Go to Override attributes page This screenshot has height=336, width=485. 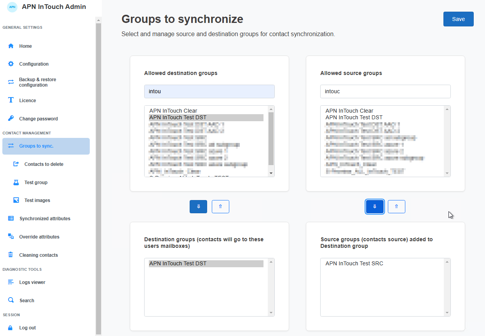pyautogui.click(x=39, y=237)
